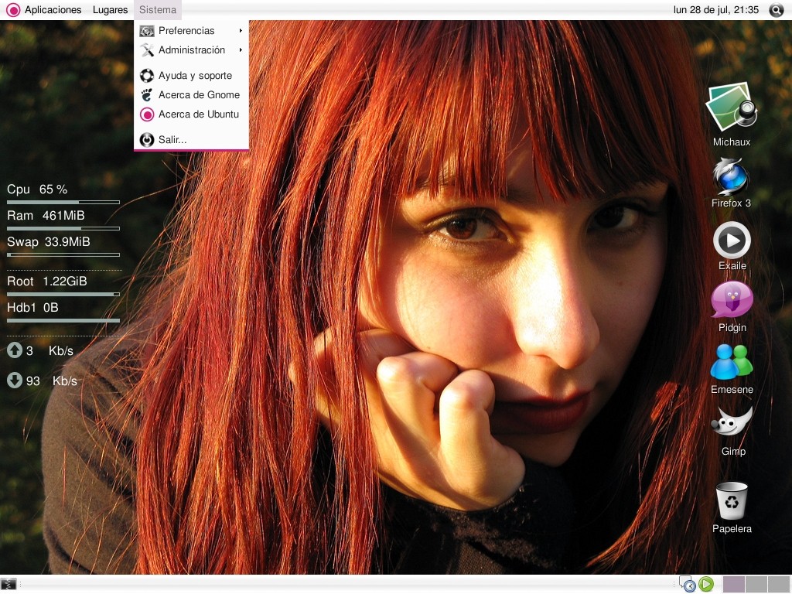The width and height of the screenshot is (792, 594).
Task: Close the open Sistema menu
Action: click(158, 9)
